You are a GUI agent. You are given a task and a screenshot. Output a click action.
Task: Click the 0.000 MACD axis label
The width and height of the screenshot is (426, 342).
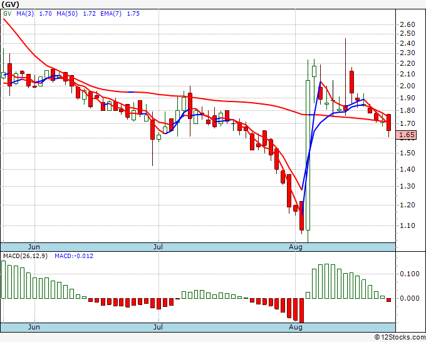pyautogui.click(x=410, y=298)
